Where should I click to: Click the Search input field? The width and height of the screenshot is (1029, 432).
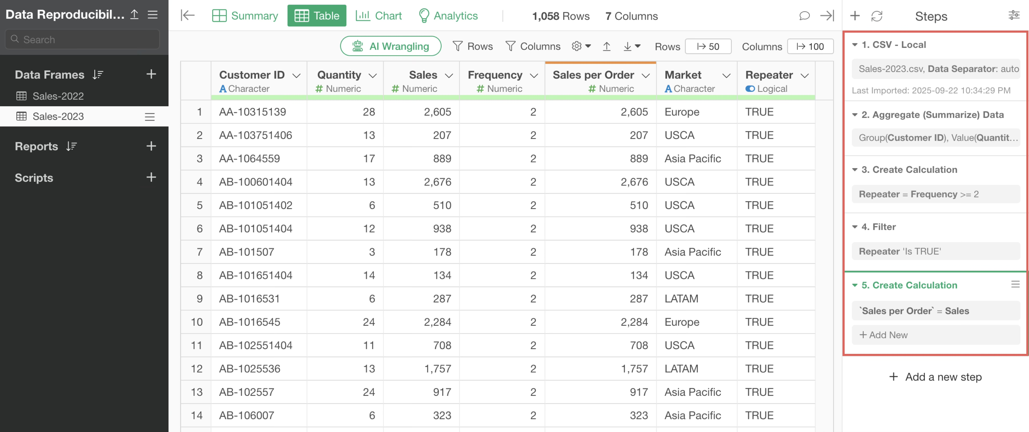[x=82, y=40]
